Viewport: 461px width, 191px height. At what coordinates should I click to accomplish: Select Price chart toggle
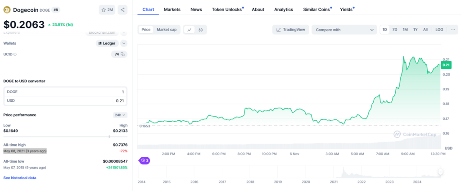(146, 30)
